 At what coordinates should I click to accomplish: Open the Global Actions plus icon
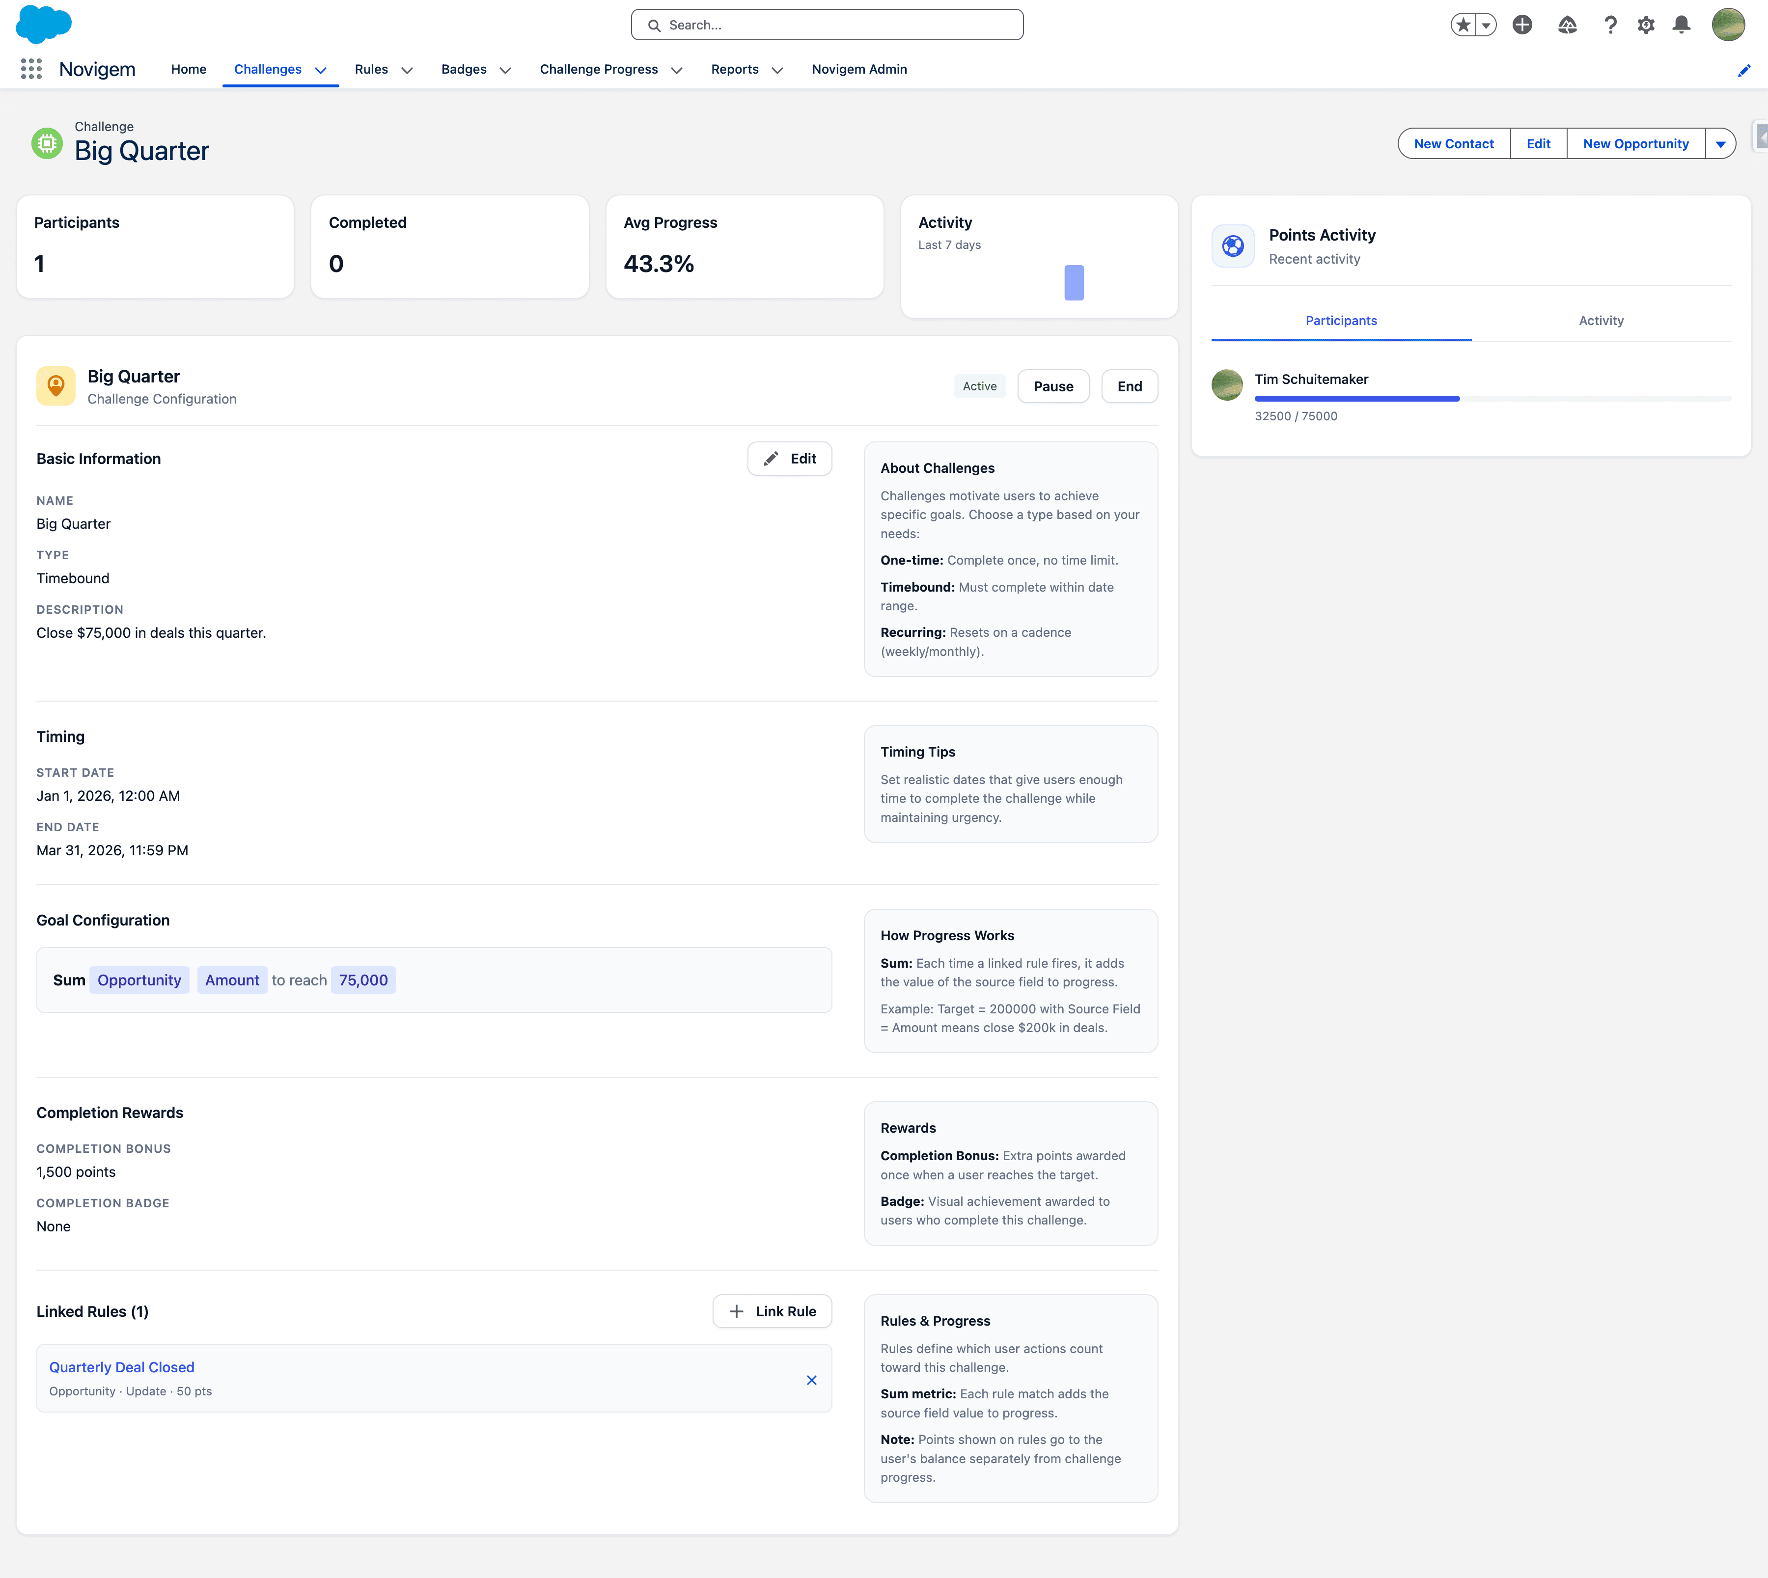click(1522, 24)
